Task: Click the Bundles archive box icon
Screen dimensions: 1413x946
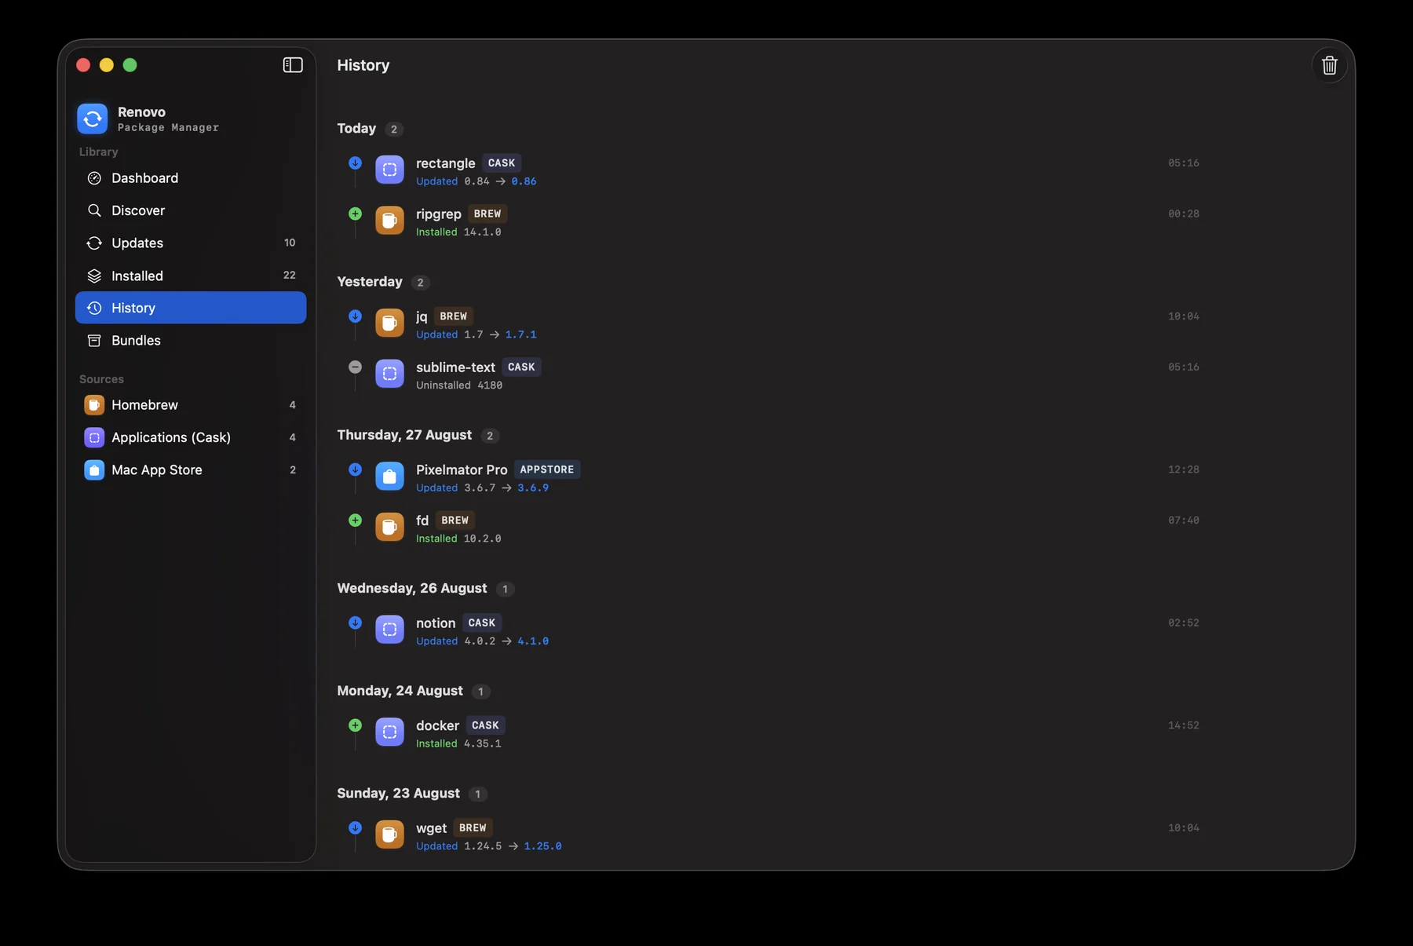Action: pos(94,341)
